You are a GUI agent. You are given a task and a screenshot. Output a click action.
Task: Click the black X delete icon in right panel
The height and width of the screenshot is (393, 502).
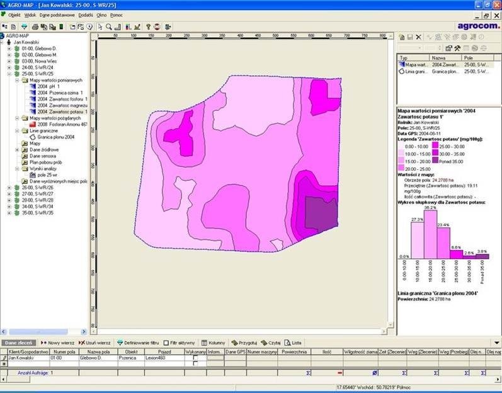click(419, 38)
